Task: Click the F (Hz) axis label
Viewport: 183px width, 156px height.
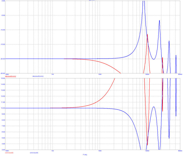Action: [85, 154]
